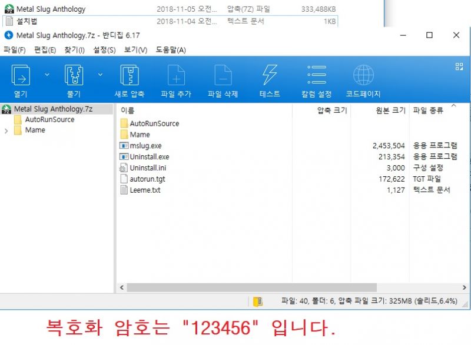Click the scroll right arrow
This screenshot has height=345, width=471.
(464, 287)
